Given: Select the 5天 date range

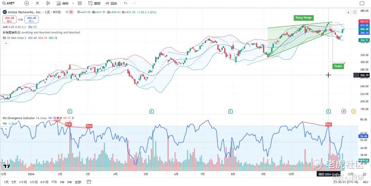Looking at the screenshot, I should coord(14,182).
